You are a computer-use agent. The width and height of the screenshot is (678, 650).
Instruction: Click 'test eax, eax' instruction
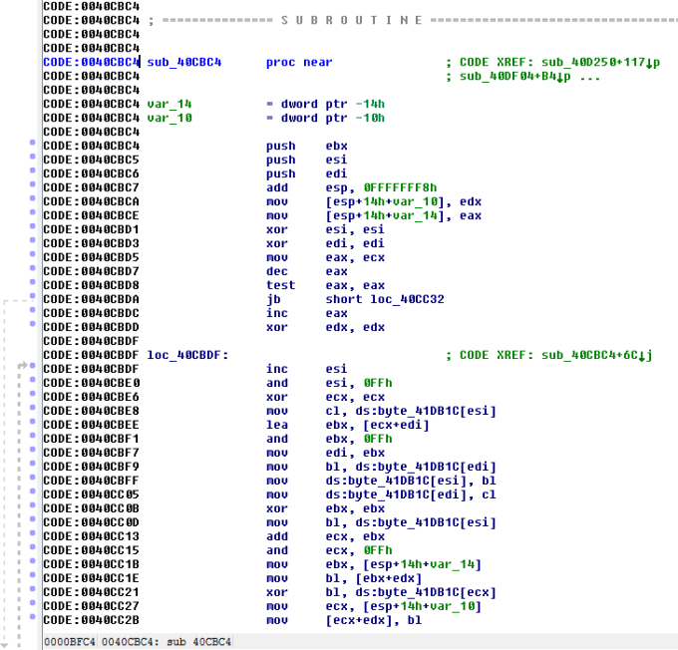click(325, 285)
